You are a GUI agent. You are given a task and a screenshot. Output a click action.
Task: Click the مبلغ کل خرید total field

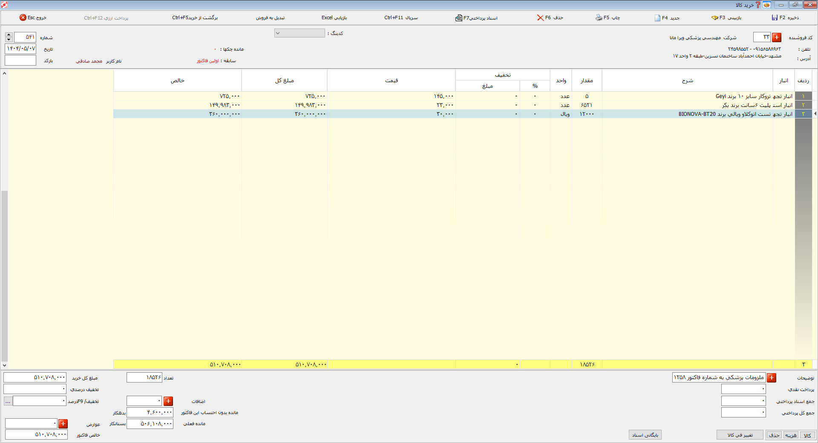[x=35, y=377]
